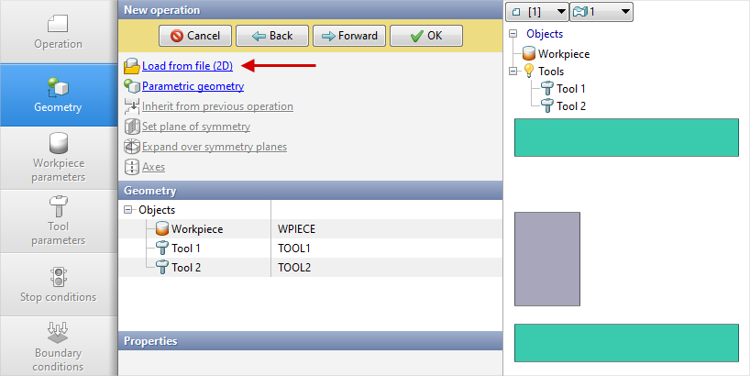Collapse the Objects node in Geometry panel
The width and height of the screenshot is (750, 376).
coord(127,210)
